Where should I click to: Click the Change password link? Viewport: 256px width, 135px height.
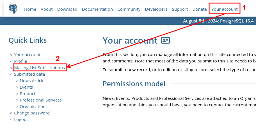point(32,113)
